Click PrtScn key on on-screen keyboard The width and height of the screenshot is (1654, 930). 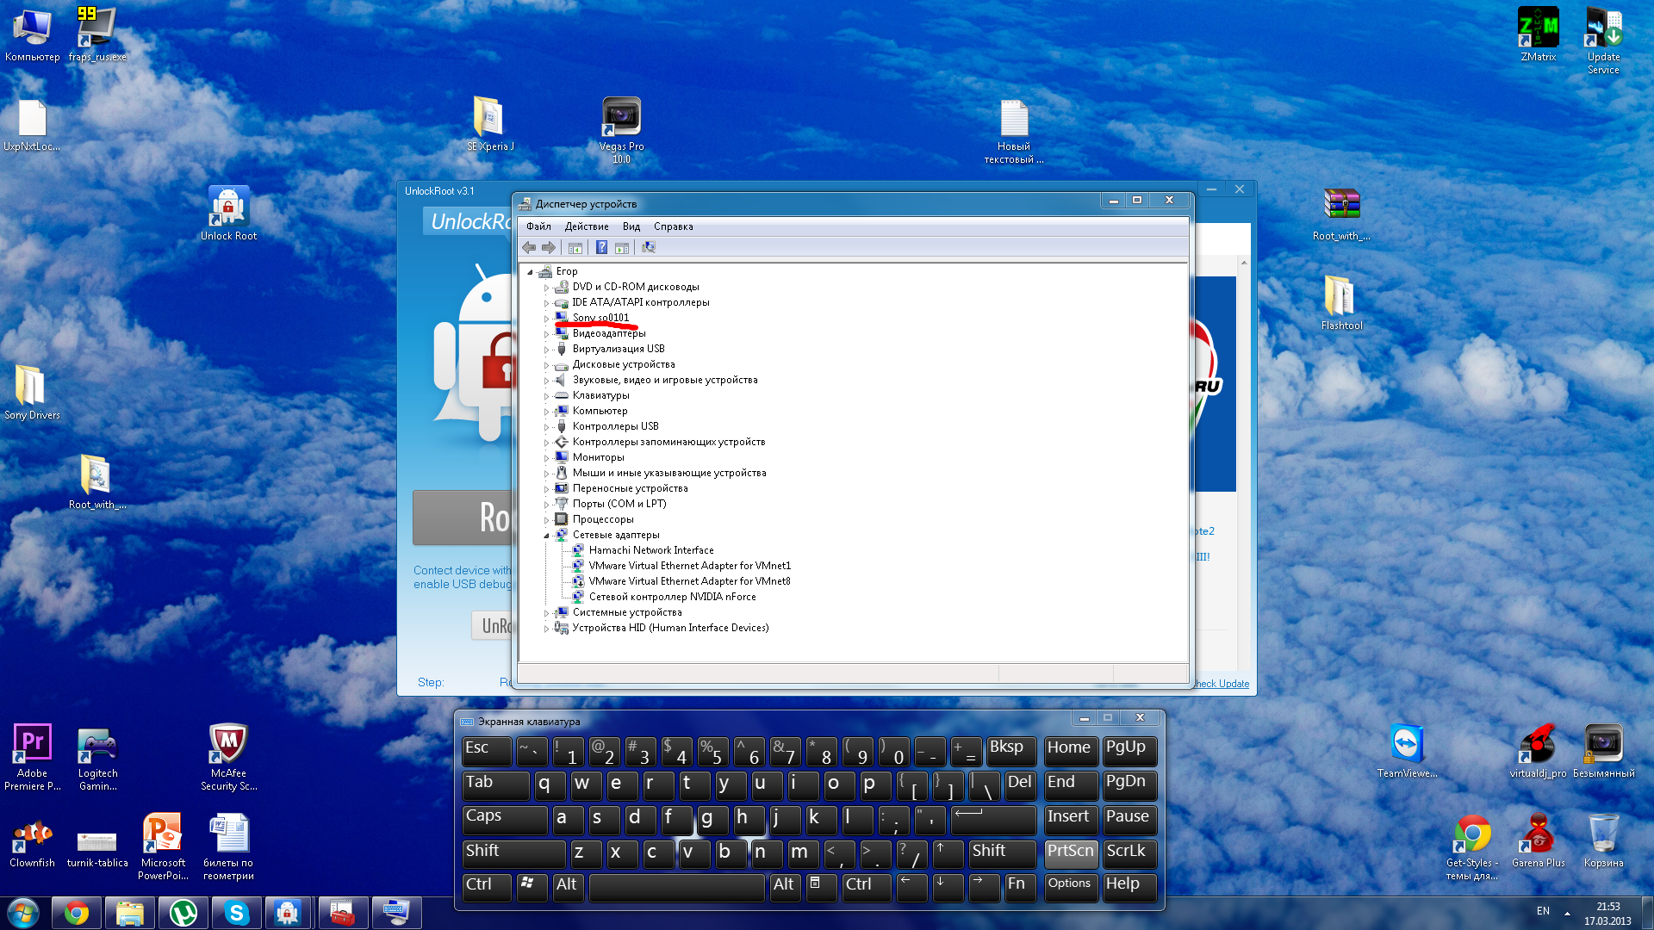[1071, 853]
